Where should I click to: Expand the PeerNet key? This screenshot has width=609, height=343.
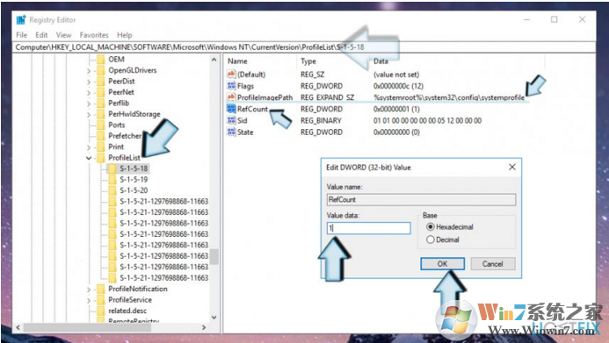(x=89, y=92)
